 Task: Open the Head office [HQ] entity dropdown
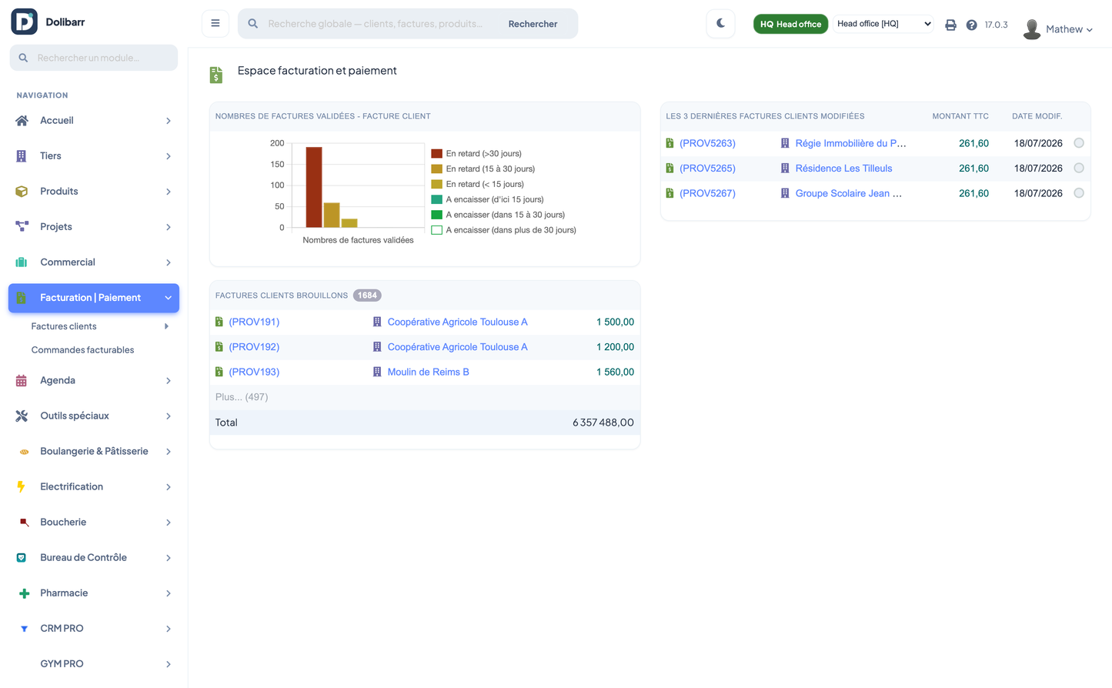coord(883,24)
